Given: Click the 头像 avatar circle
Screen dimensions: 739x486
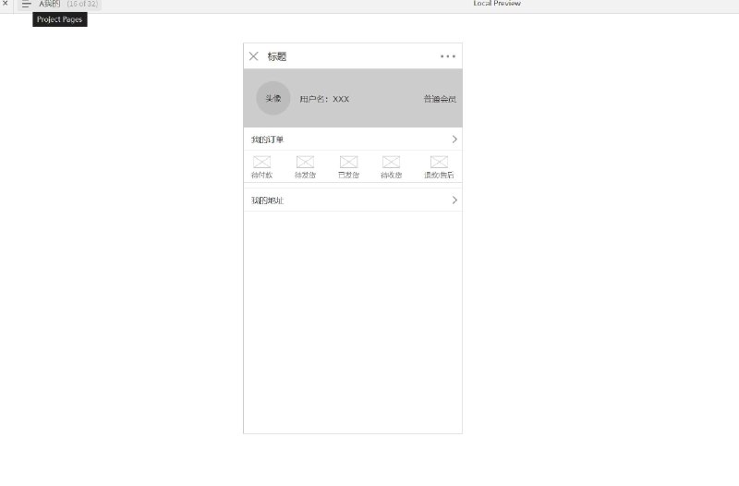Looking at the screenshot, I should [x=273, y=98].
